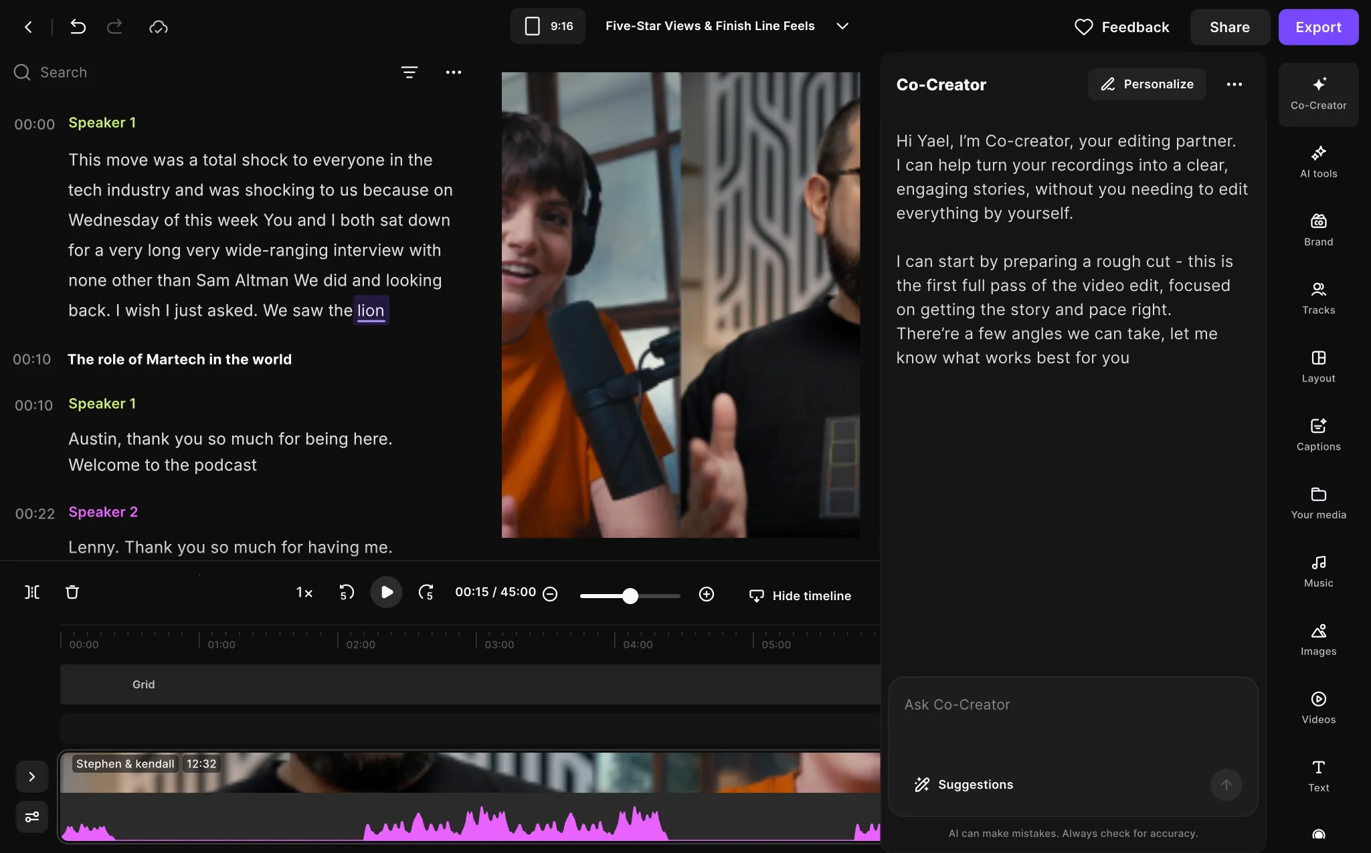1371x853 pixels.
Task: Click the cloud sync status icon
Action: coord(159,27)
